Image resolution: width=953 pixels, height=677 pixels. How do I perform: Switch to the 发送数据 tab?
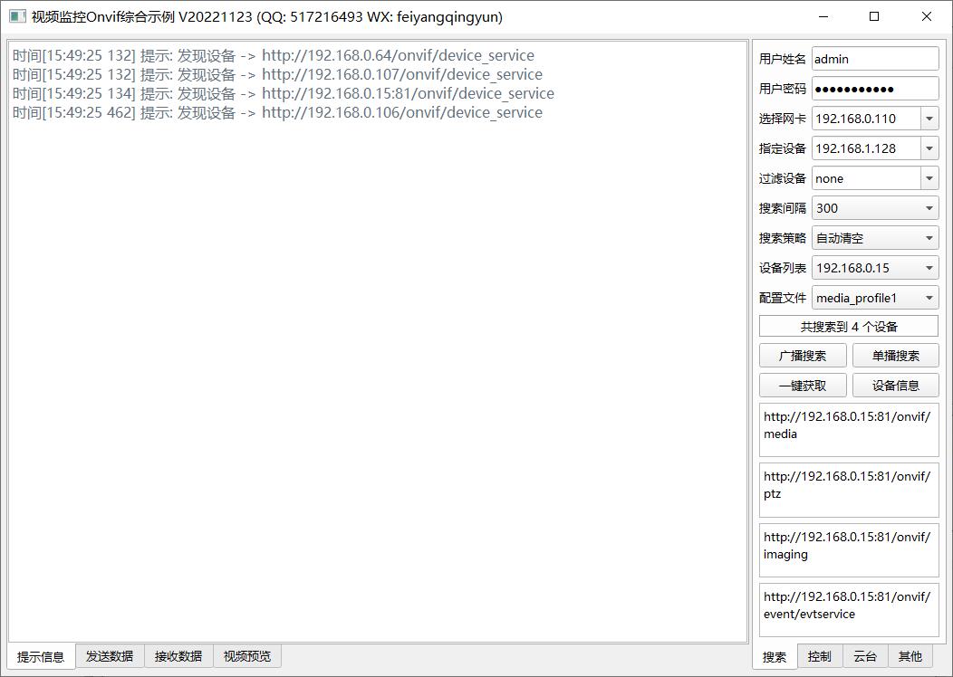[x=110, y=656]
